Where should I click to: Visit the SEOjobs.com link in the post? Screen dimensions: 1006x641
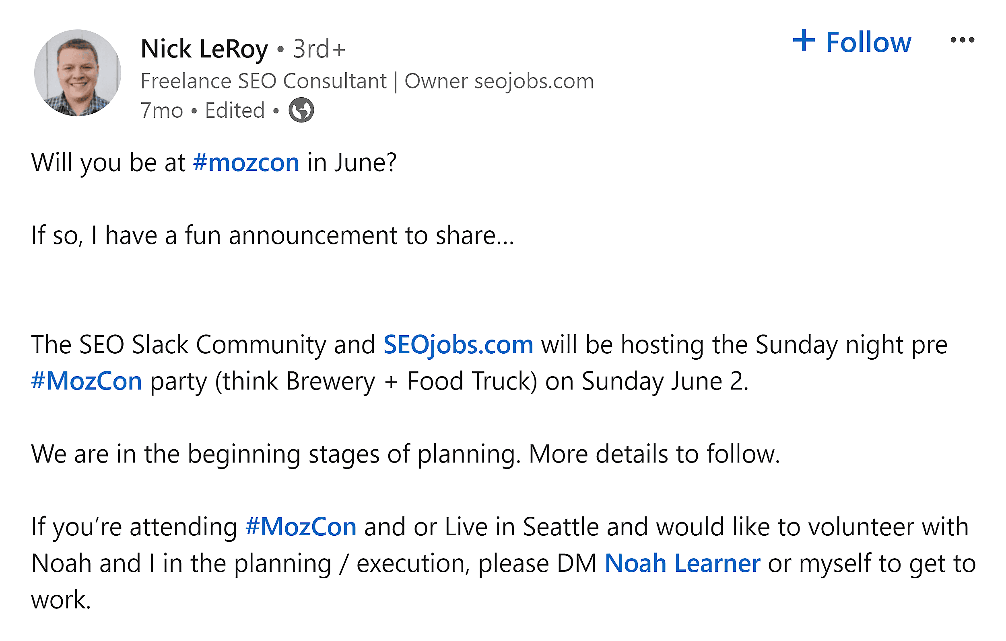(458, 344)
